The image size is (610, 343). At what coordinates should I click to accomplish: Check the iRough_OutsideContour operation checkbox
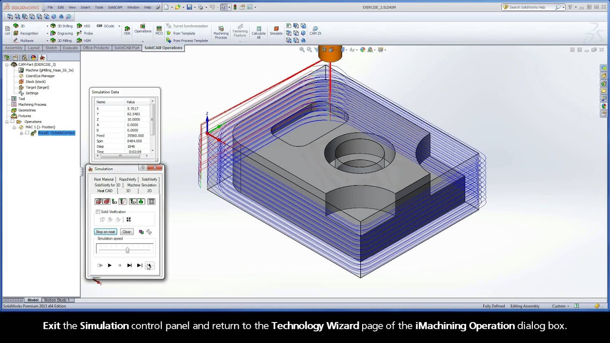(x=27, y=133)
